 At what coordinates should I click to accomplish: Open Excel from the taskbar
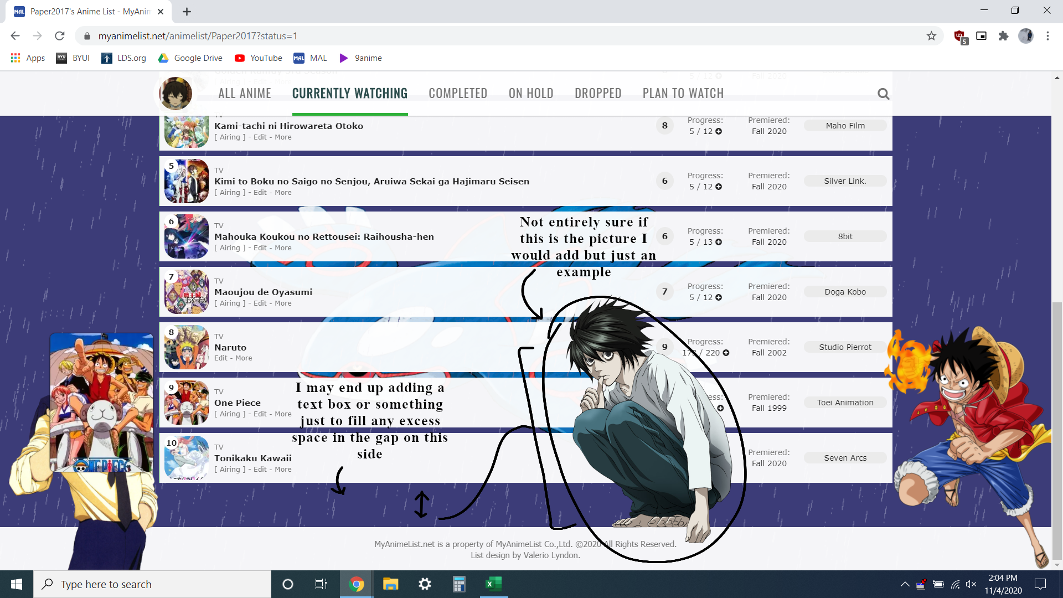[493, 584]
